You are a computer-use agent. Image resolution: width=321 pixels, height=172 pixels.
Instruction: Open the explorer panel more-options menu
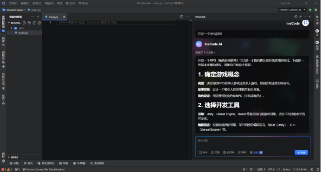pyautogui.click(x=32, y=17)
